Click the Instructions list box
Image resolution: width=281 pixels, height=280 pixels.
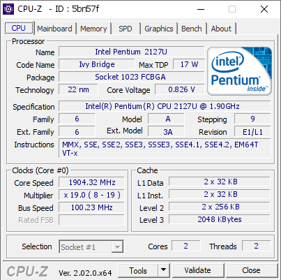(165, 149)
